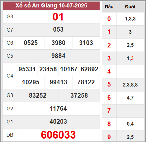The height and width of the screenshot is (142, 146).
Task: Select the G1 number 40203
Action: click(x=58, y=122)
